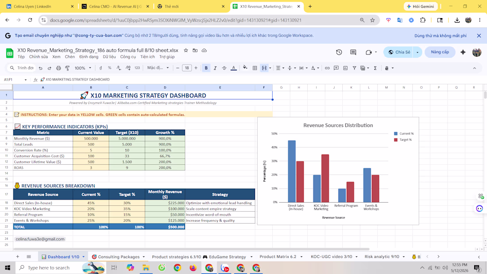Open the Dashboard 1/10 tab arrow

point(84,257)
